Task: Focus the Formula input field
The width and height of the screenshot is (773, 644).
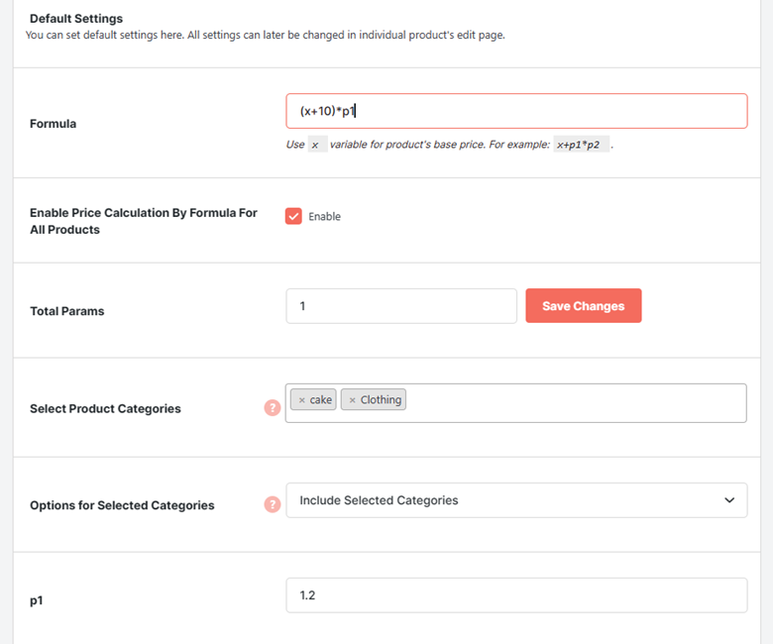Action: coord(516,111)
